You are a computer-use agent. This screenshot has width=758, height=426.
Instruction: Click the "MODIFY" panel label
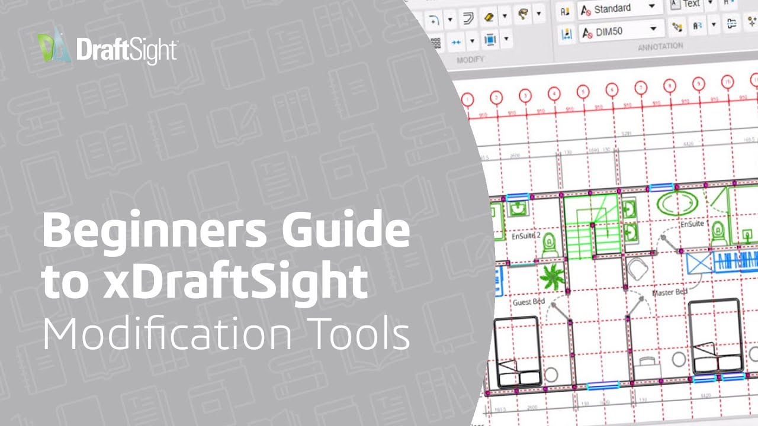(470, 60)
